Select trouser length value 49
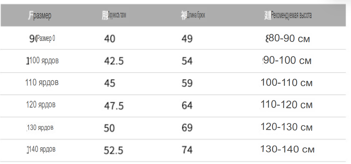The height and width of the screenshot is (164, 351). 187,39
